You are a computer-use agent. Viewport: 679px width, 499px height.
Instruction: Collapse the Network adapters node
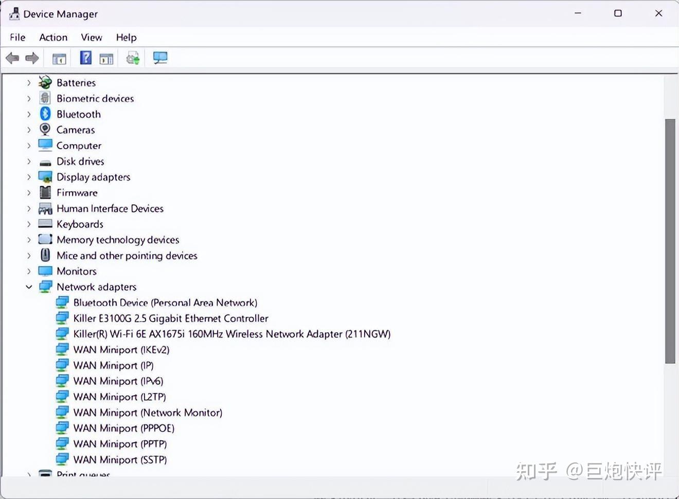[x=29, y=287]
